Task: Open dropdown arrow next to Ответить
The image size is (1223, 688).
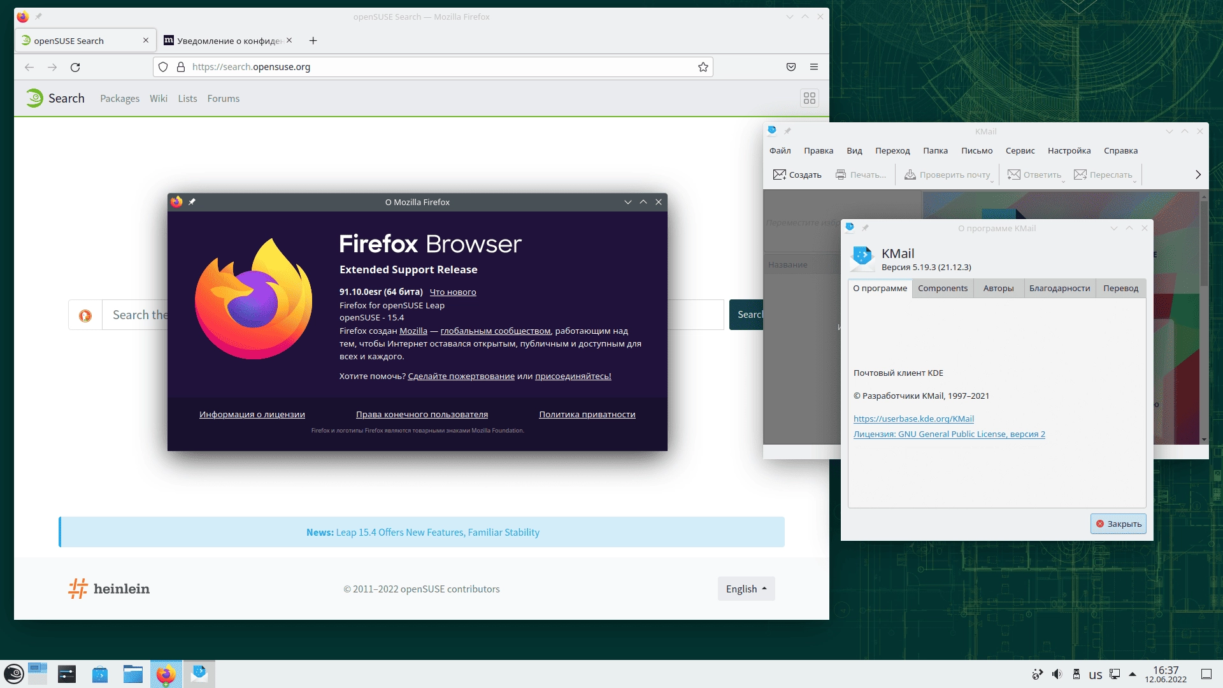Action: (1064, 181)
